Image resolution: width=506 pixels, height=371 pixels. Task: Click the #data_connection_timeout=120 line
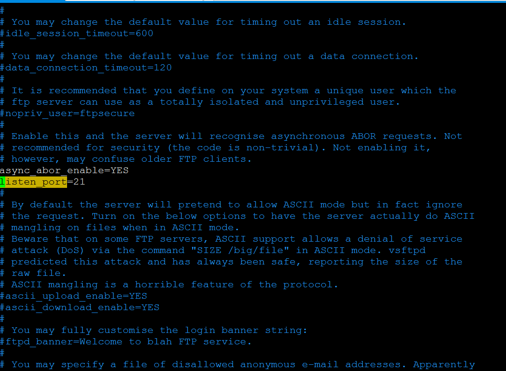(x=86, y=68)
